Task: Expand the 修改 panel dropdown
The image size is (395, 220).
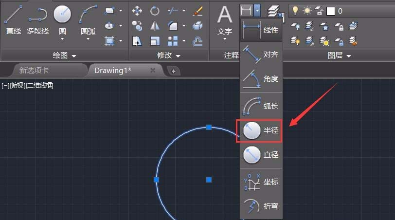Action: coord(178,56)
